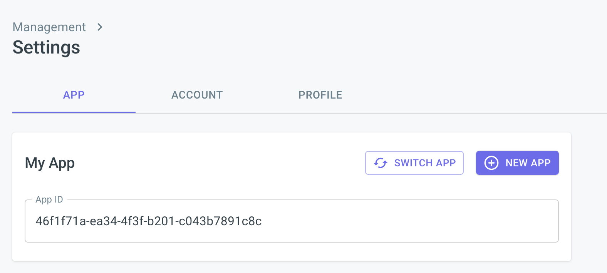
Task: Click the Settings page title
Action: (46, 47)
